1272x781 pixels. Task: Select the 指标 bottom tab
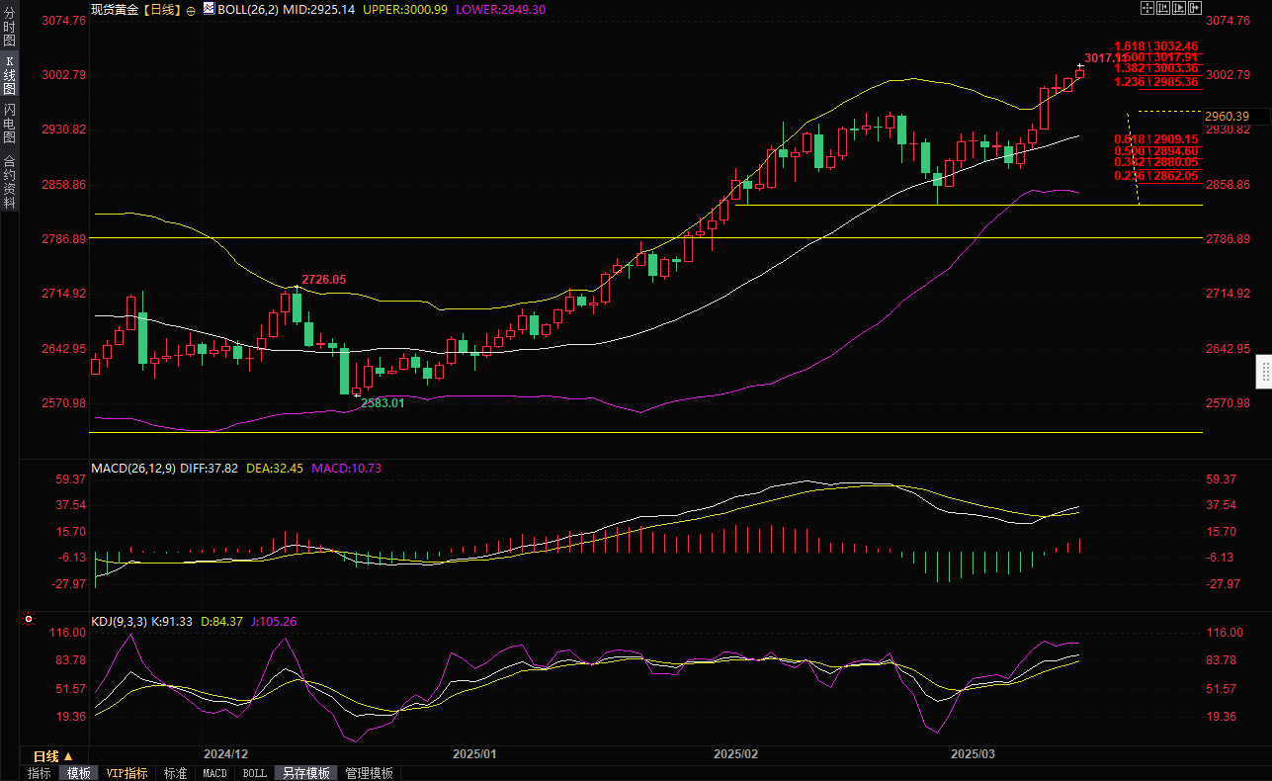pos(40,773)
